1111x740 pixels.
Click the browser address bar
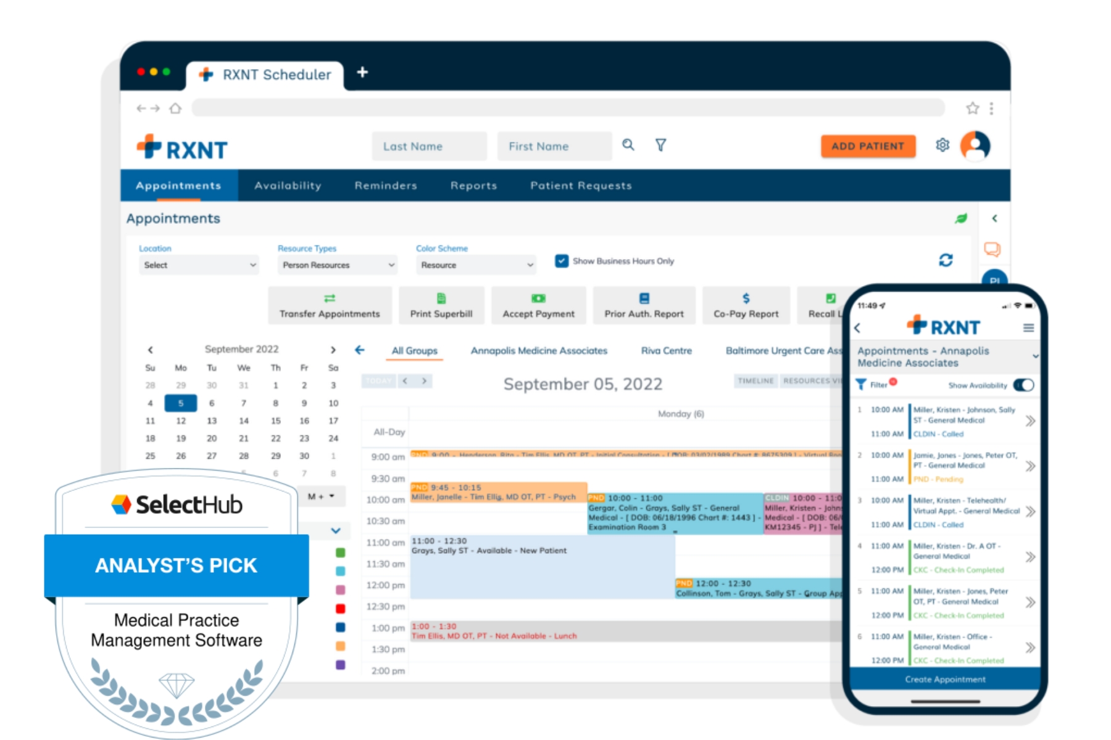pos(568,109)
